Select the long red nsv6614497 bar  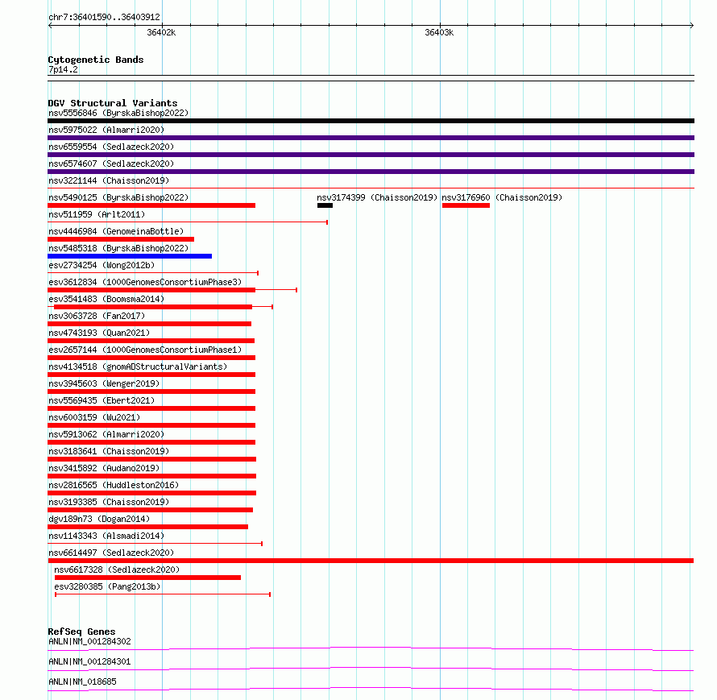371,561
